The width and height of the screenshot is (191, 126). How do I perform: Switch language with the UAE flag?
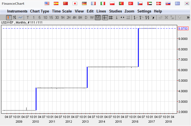point(150,3)
